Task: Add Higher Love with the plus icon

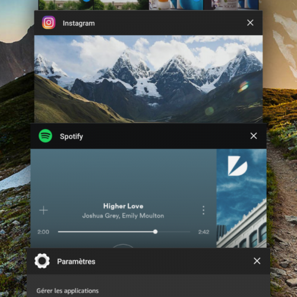Action: pos(43,210)
